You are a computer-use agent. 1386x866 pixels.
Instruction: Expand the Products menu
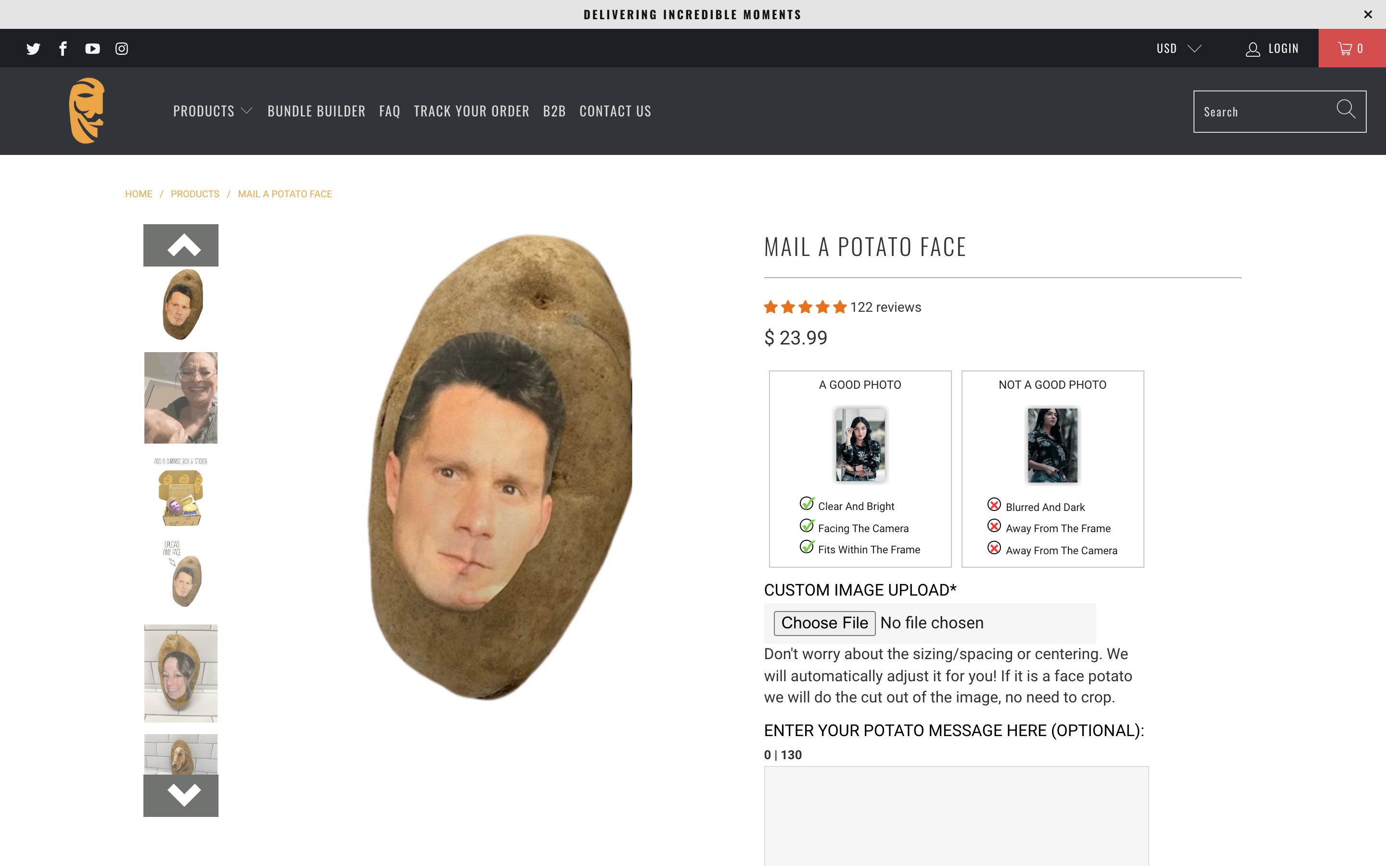[x=213, y=111]
